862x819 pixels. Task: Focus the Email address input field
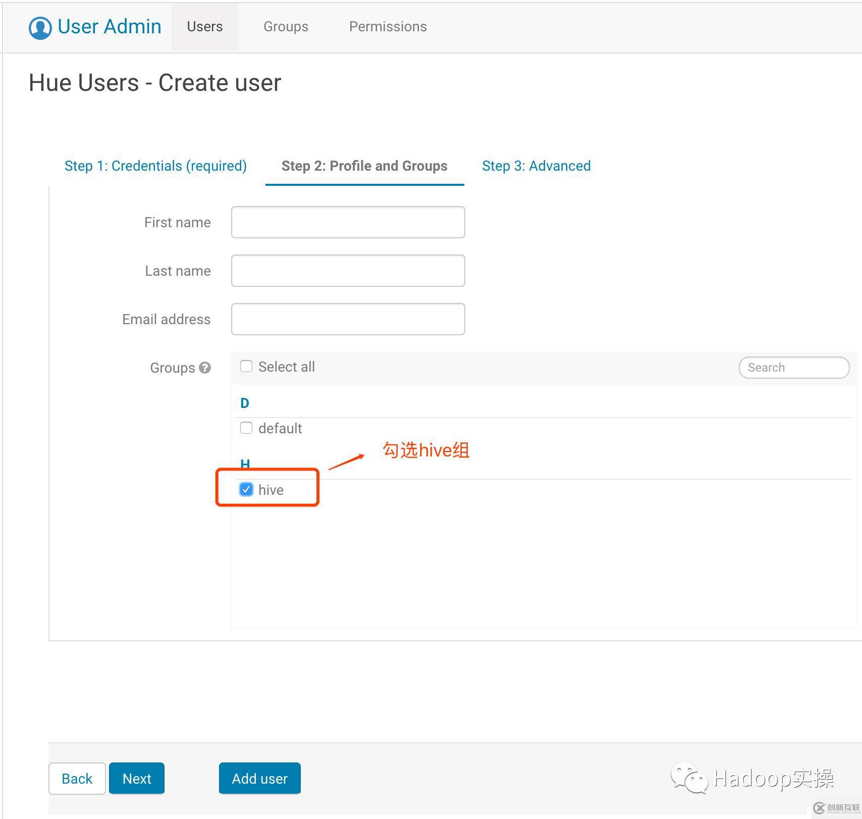click(348, 319)
